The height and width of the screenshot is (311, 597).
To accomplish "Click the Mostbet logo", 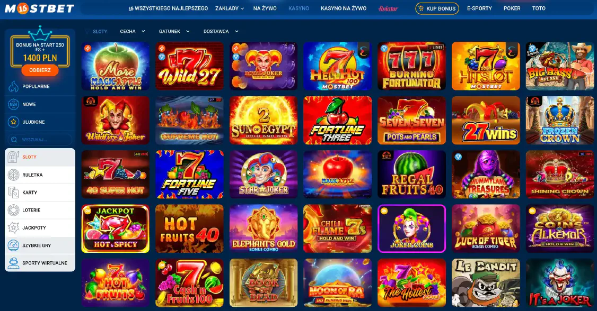I will tap(39, 8).
